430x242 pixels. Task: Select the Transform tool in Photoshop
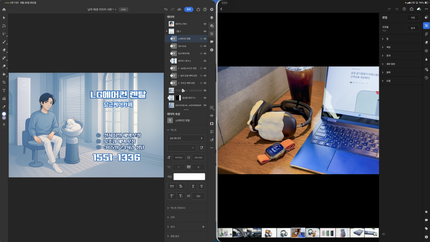[x=4, y=25]
